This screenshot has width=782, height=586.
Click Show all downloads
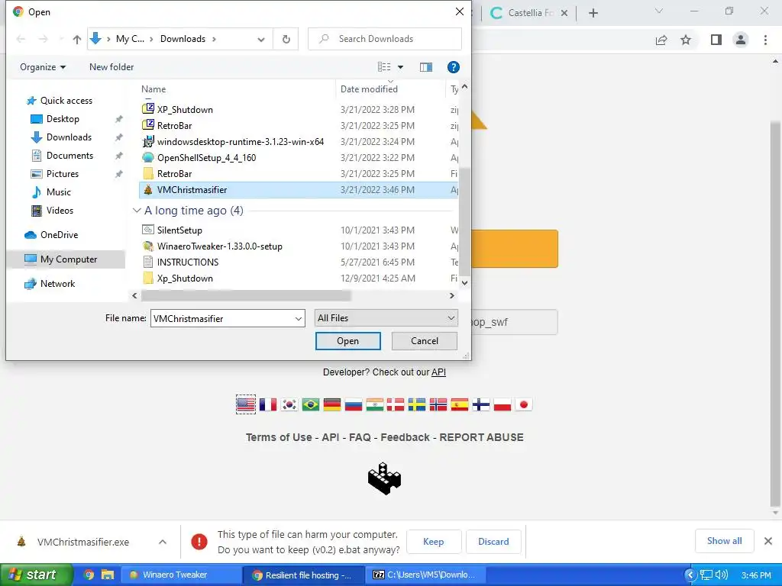[724, 541]
